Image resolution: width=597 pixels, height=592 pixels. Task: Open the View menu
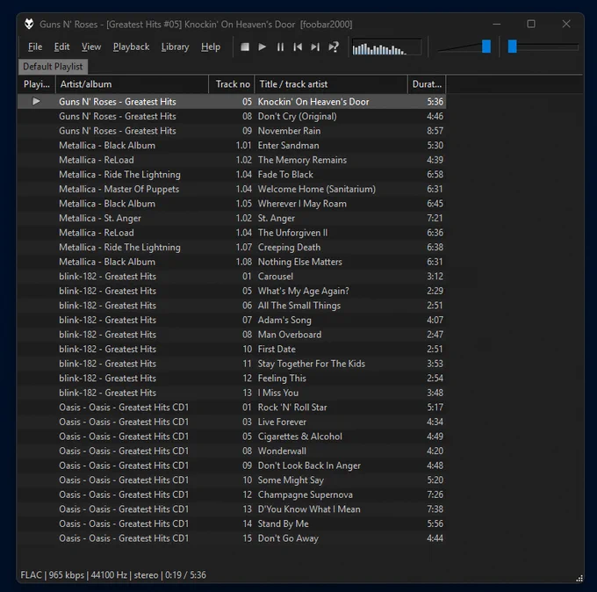91,47
